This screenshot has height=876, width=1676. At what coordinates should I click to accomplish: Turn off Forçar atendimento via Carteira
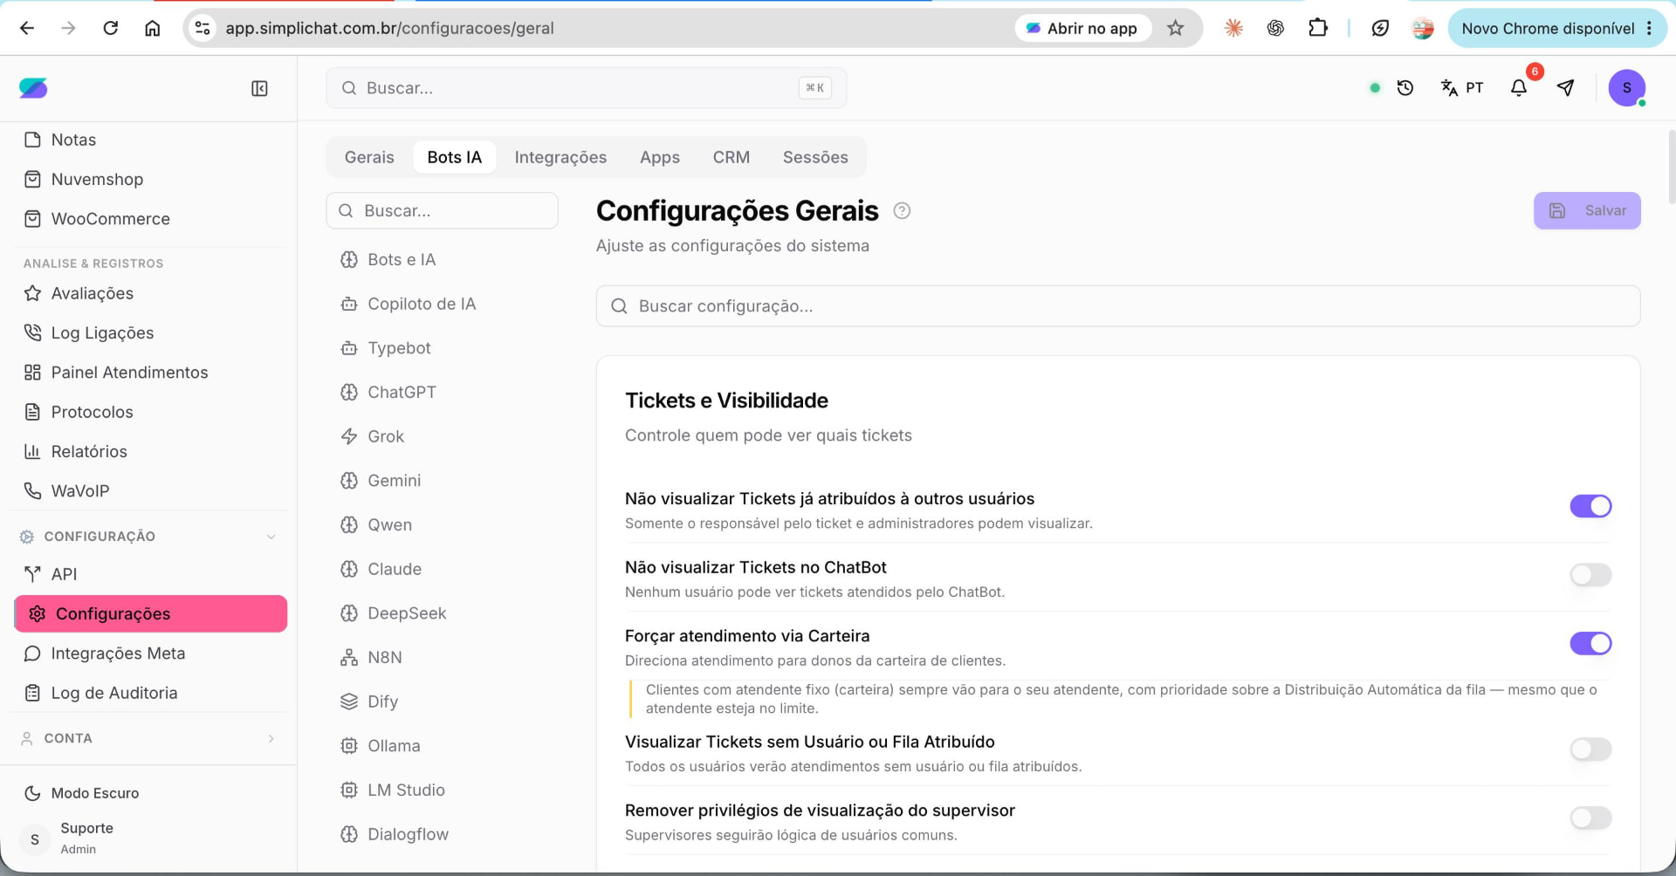pyautogui.click(x=1590, y=644)
